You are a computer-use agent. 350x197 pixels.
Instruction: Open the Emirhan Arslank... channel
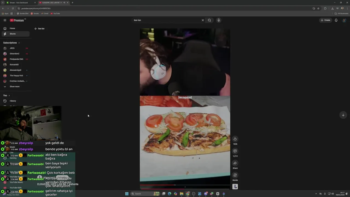pos(16,81)
